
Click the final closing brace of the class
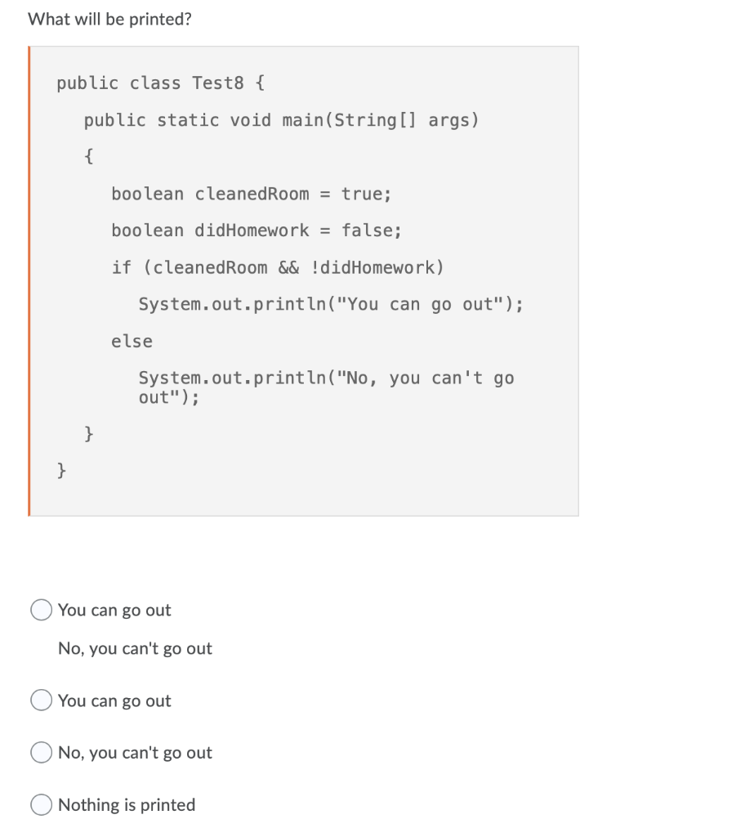(60, 470)
